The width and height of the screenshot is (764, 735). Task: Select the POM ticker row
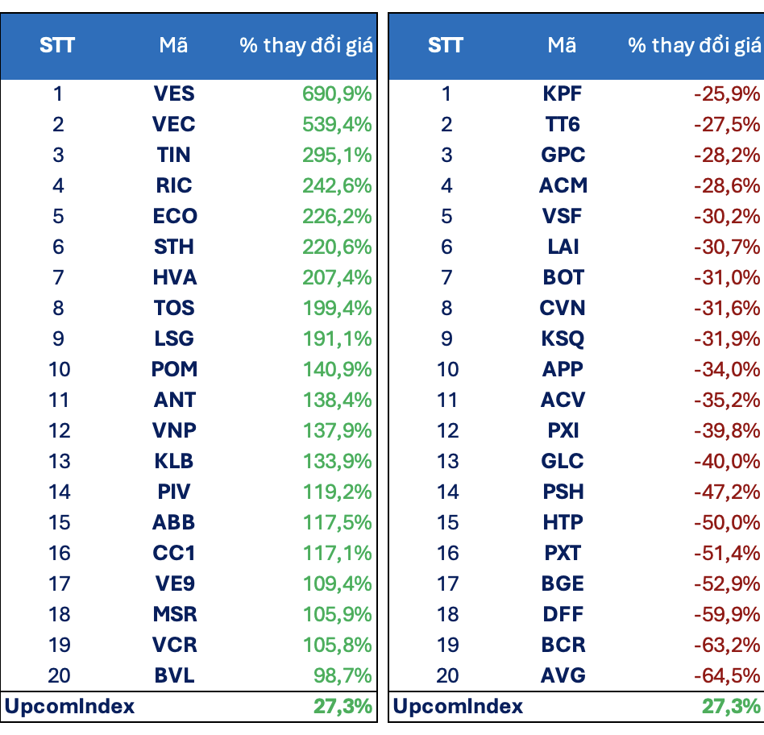tap(174, 369)
